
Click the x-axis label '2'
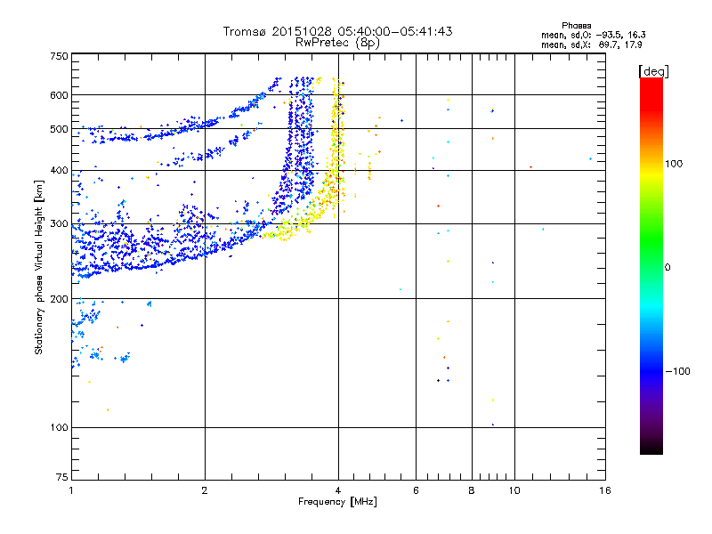click(205, 490)
